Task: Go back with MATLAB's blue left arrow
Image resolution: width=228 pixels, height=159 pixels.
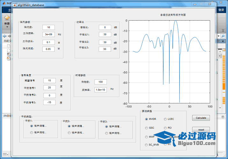Action: point(4,36)
